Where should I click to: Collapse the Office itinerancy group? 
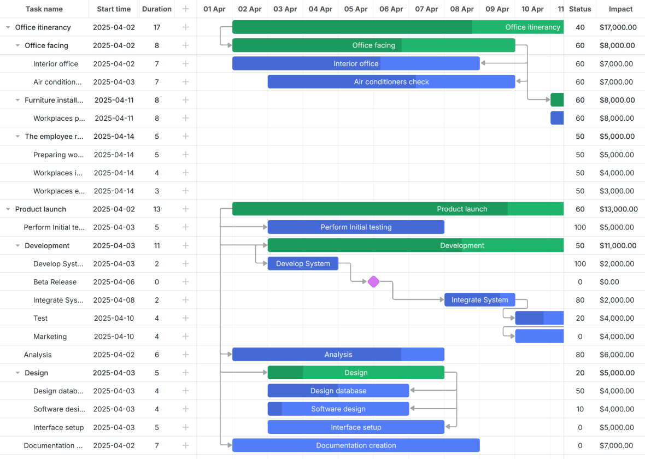point(8,27)
